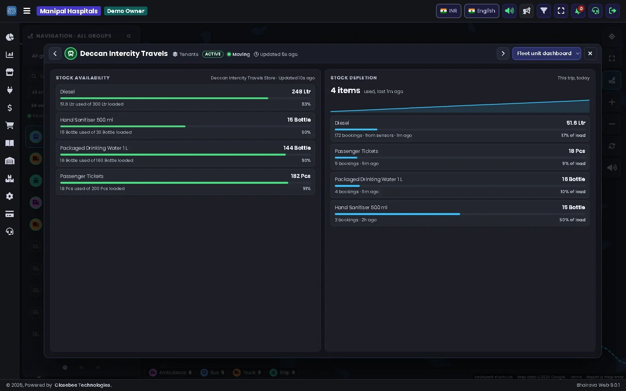Image resolution: width=626 pixels, height=391 pixels.
Task: Open the plug sidebar icon
Action: [10, 90]
